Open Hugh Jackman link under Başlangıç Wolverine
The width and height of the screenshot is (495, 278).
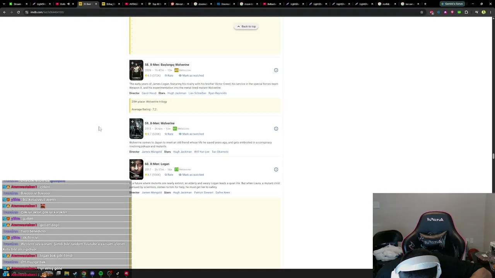[x=177, y=93]
